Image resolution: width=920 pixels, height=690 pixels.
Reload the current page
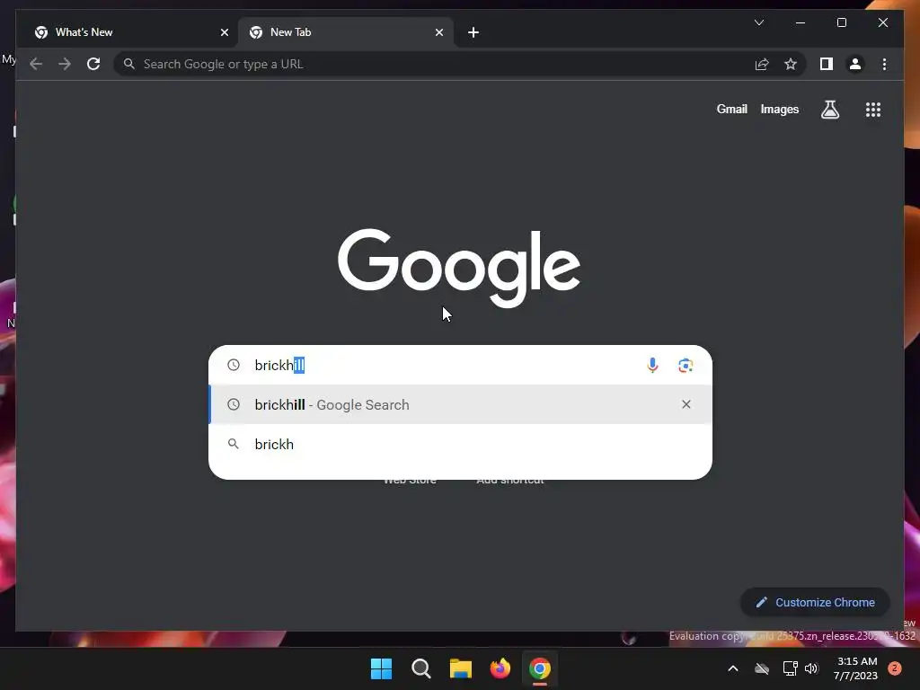pyautogui.click(x=93, y=64)
